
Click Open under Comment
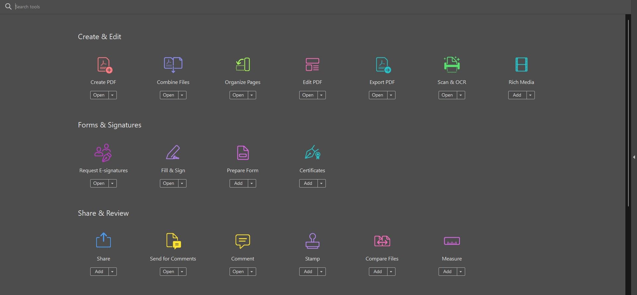239,272
